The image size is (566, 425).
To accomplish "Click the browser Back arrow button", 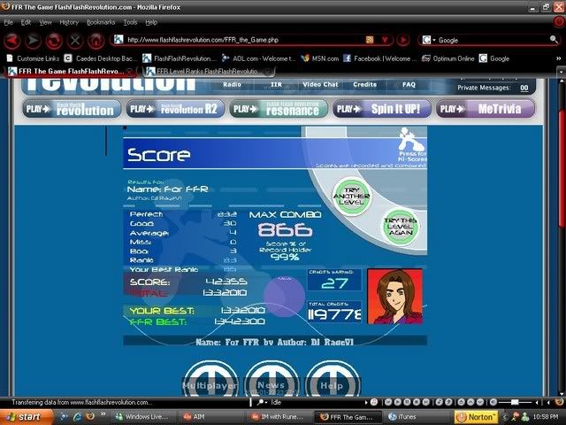I will (x=11, y=40).
